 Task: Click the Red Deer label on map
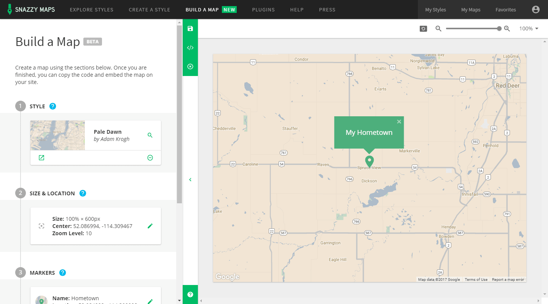click(508, 85)
